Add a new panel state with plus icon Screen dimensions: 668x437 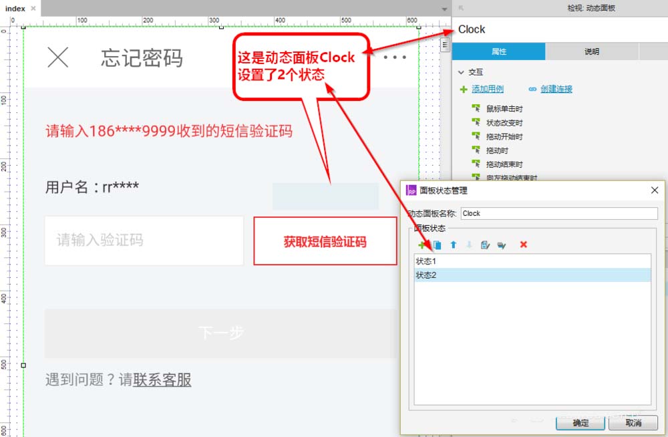pos(422,245)
